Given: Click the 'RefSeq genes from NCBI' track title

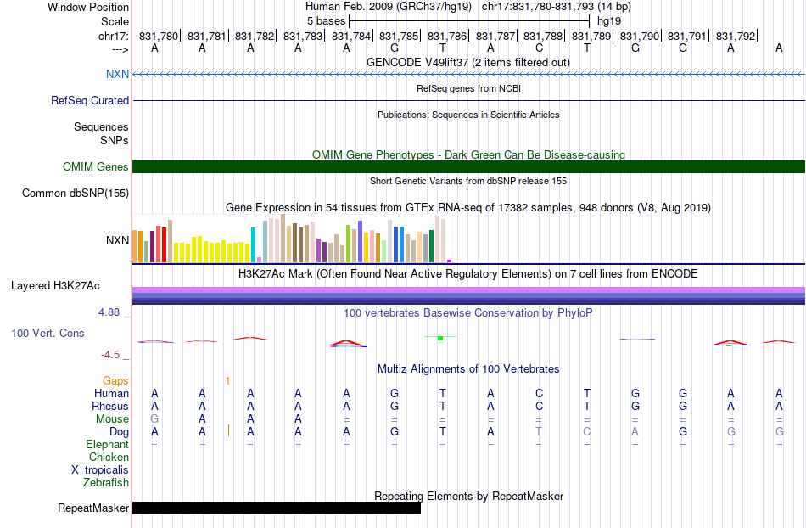Looking at the screenshot, I should pyautogui.click(x=469, y=88).
